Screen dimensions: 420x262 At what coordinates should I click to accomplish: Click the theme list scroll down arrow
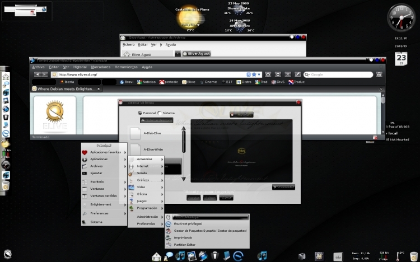pos(184,179)
